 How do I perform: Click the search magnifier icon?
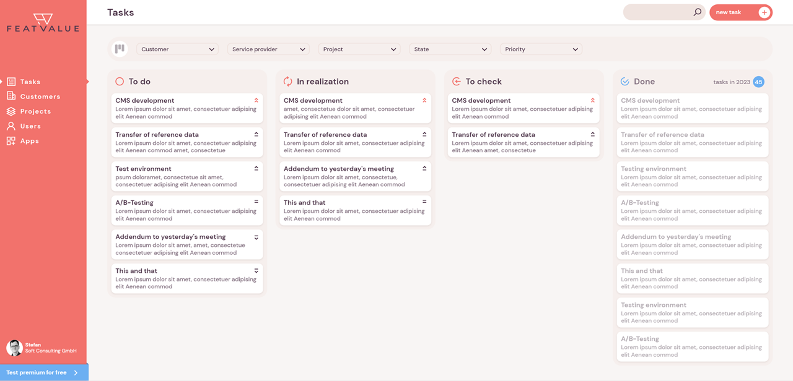pyautogui.click(x=697, y=12)
